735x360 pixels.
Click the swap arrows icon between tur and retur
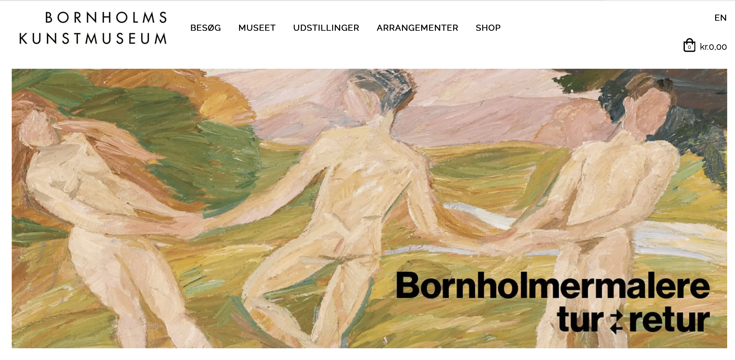[x=616, y=322]
